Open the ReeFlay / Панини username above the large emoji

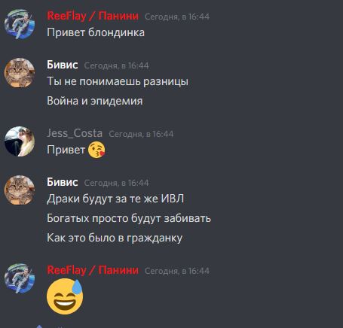tap(93, 270)
